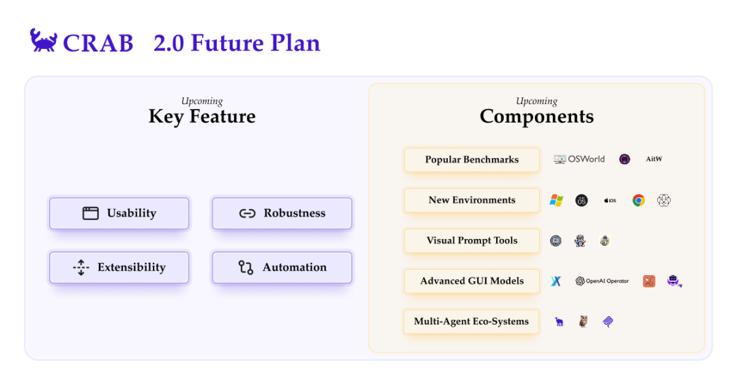Click the owl icon
The height and width of the screenshot is (386, 737).
(x=583, y=321)
